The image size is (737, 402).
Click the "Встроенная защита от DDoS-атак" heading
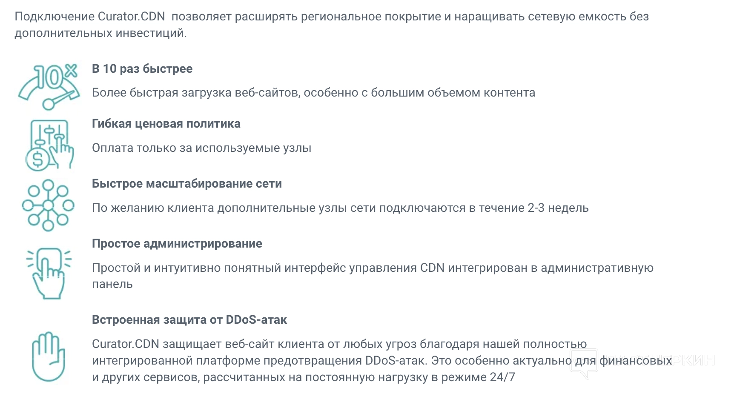(x=189, y=320)
